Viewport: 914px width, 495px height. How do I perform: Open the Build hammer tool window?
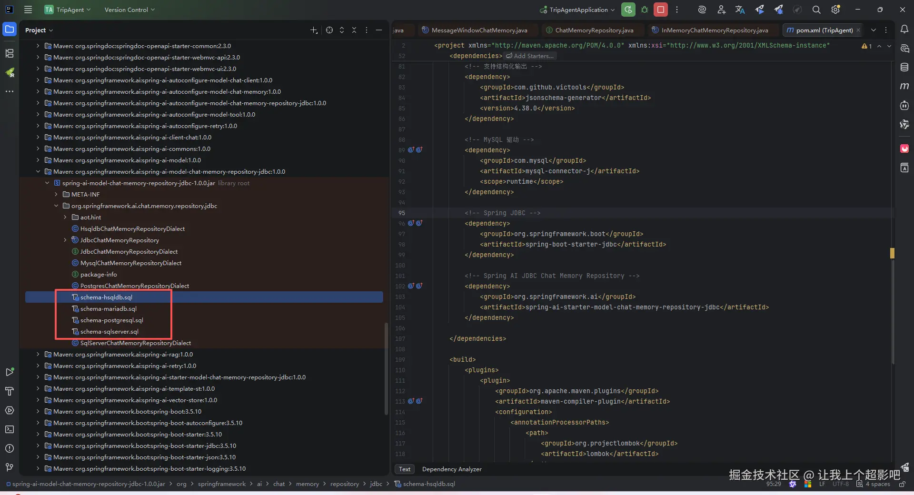(x=10, y=391)
